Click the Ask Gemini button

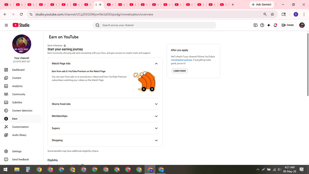pos(261,5)
